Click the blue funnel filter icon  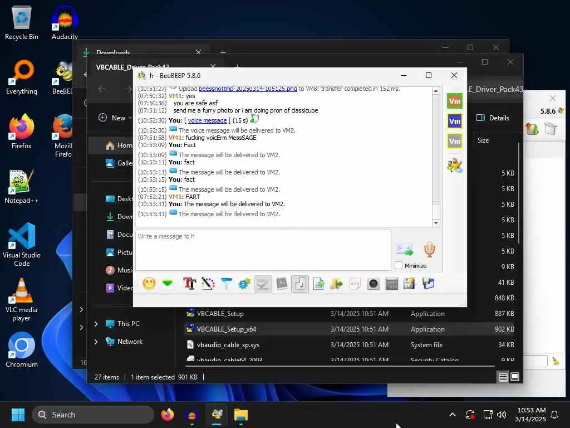point(226,284)
